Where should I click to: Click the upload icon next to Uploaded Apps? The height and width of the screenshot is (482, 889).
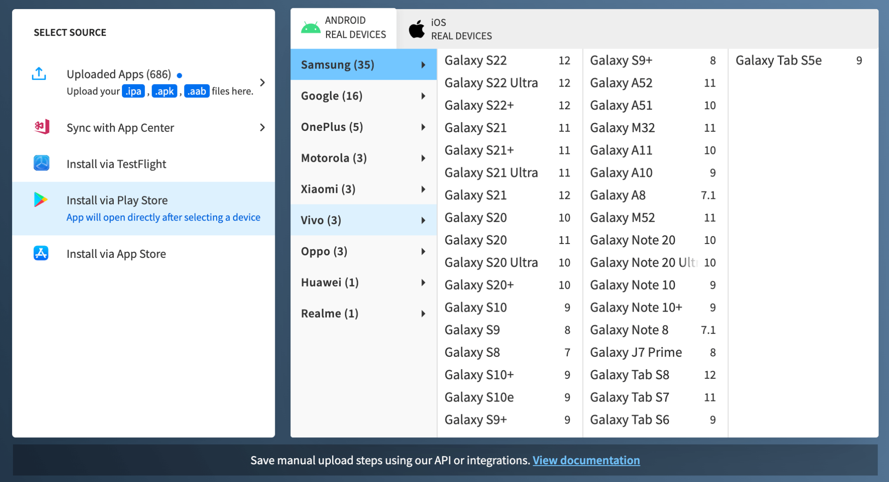pos(39,74)
